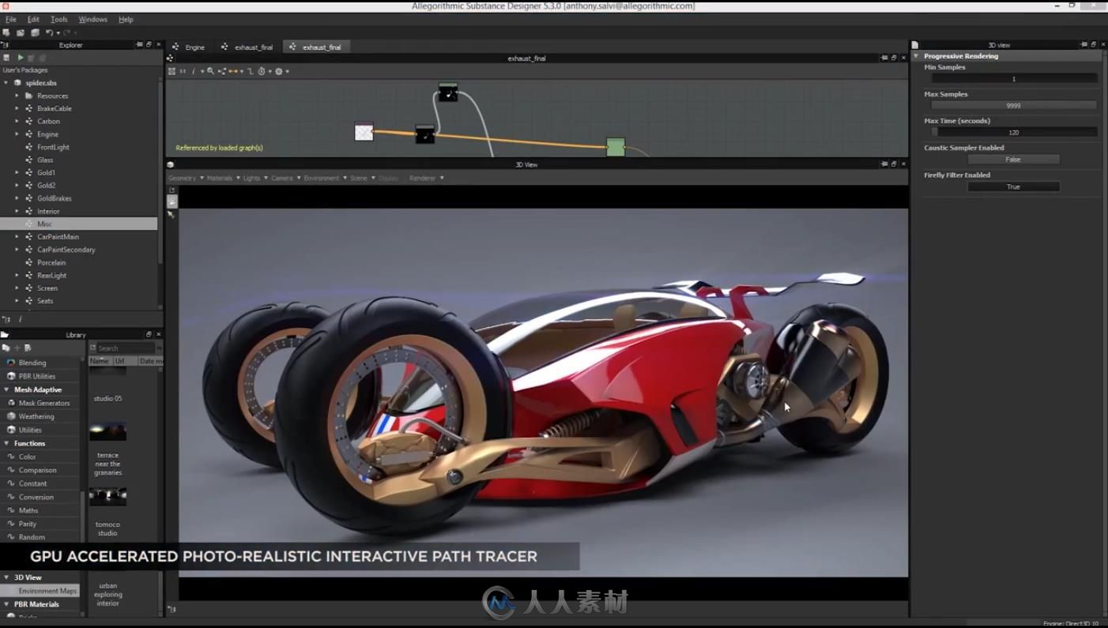Viewport: 1108px width, 628px height.
Task: Click the green play icon in Explorer toolbar
Action: [x=21, y=58]
